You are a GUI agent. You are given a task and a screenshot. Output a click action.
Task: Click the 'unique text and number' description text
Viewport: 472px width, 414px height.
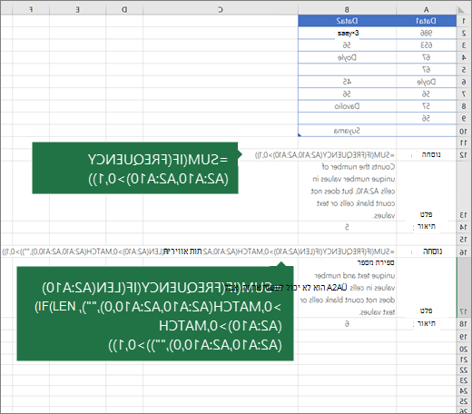[x=355, y=276]
